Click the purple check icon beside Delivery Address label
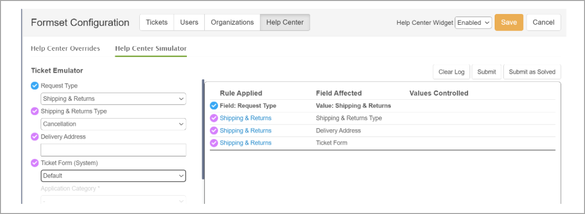The width and height of the screenshot is (585, 214). tap(34, 137)
